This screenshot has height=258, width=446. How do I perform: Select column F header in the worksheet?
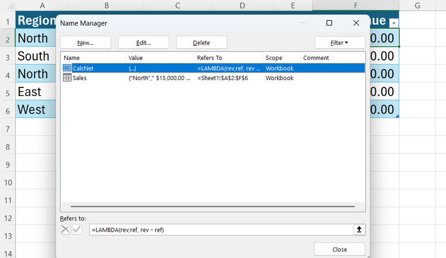click(x=356, y=6)
